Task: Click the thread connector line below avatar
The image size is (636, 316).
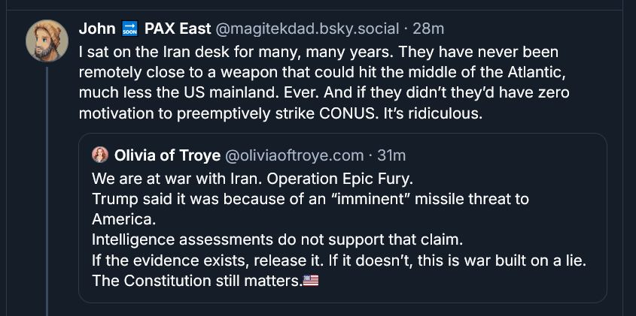Action: 47,188
